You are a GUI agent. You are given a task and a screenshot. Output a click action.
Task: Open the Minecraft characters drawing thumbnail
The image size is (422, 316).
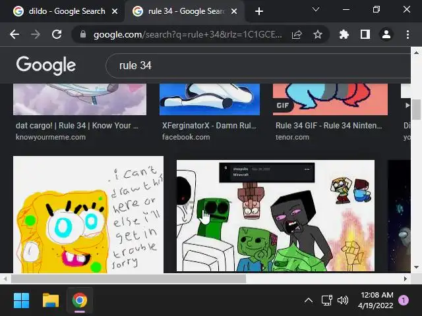point(276,216)
